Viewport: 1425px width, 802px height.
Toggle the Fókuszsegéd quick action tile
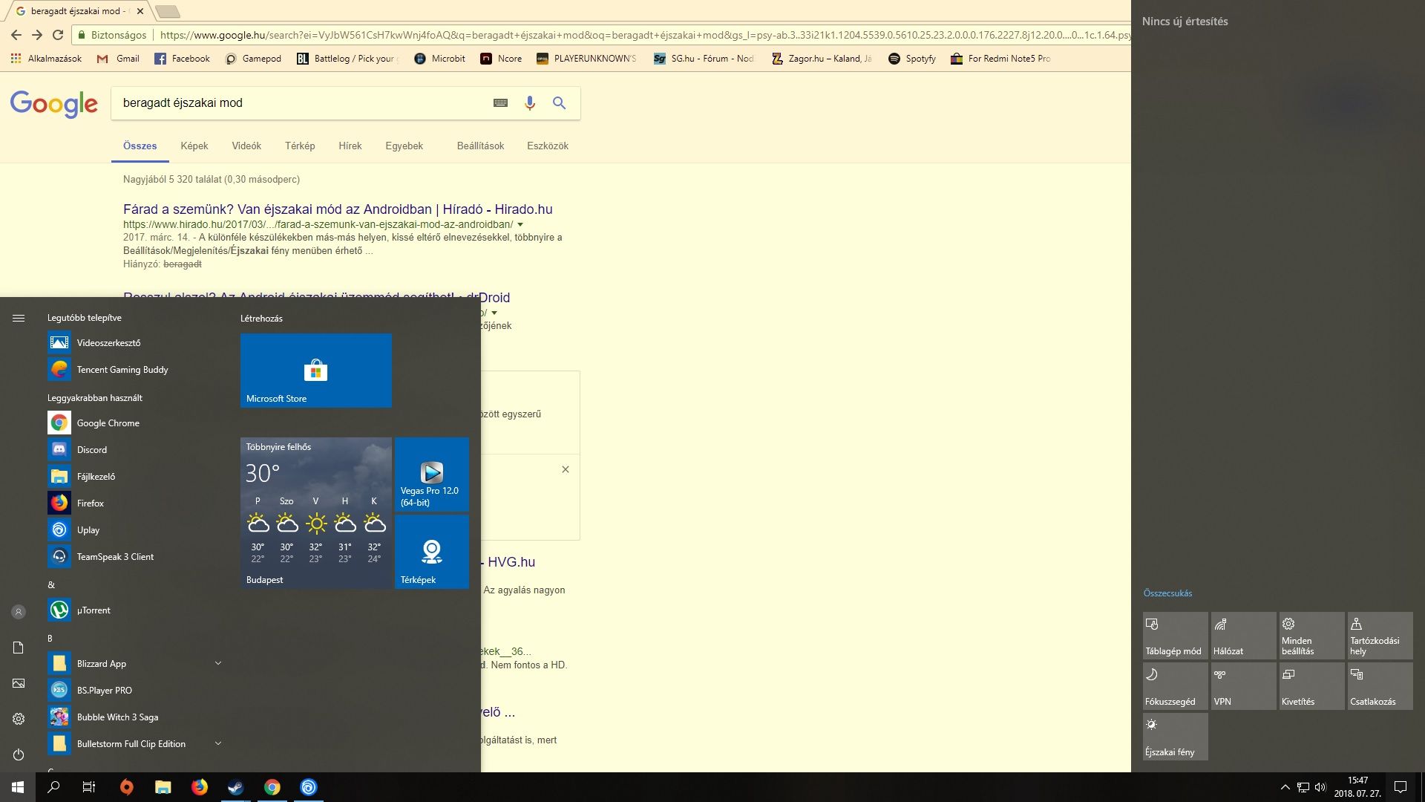click(x=1175, y=685)
